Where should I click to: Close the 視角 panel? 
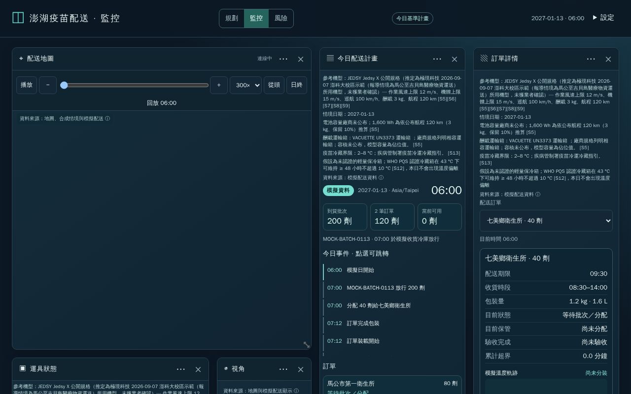pyautogui.click(x=301, y=369)
